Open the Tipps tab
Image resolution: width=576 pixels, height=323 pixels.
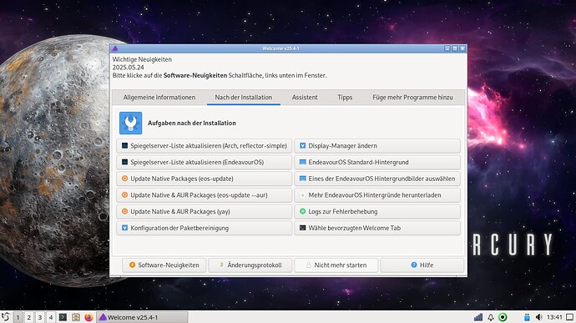pos(345,98)
